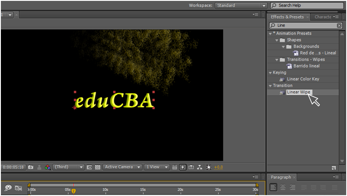This screenshot has height=196, width=347.
Task: Click the Transitions - Wipes folder icon
Action: pos(282,60)
